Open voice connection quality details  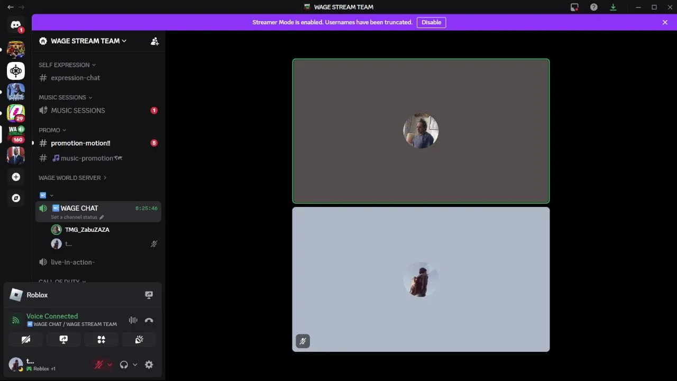[16, 320]
